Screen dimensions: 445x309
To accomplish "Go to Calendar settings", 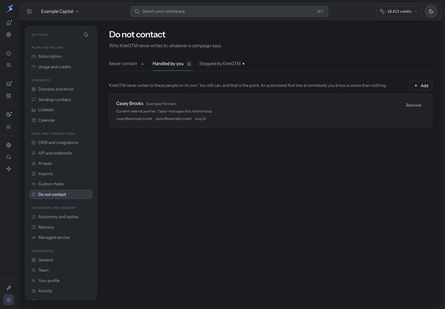I will click(61, 120).
